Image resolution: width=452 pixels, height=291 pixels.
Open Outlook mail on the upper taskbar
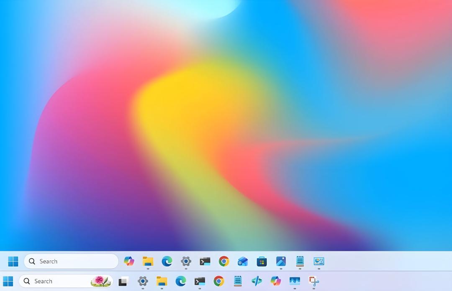point(243,261)
